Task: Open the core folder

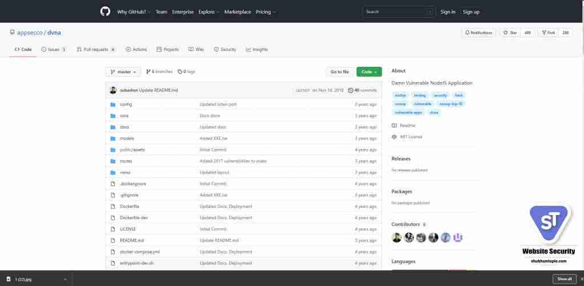Action: 124,115
